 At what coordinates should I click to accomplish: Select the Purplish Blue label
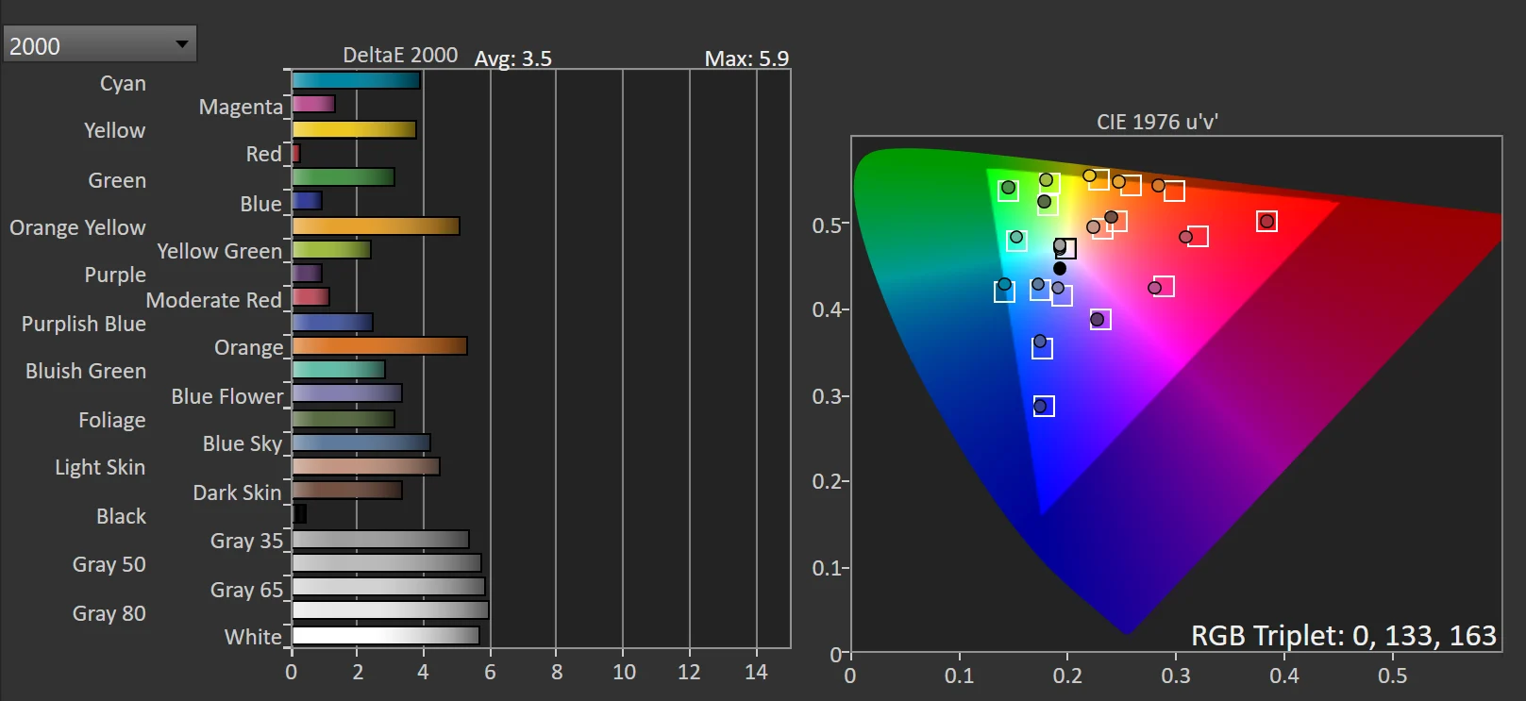tap(84, 324)
